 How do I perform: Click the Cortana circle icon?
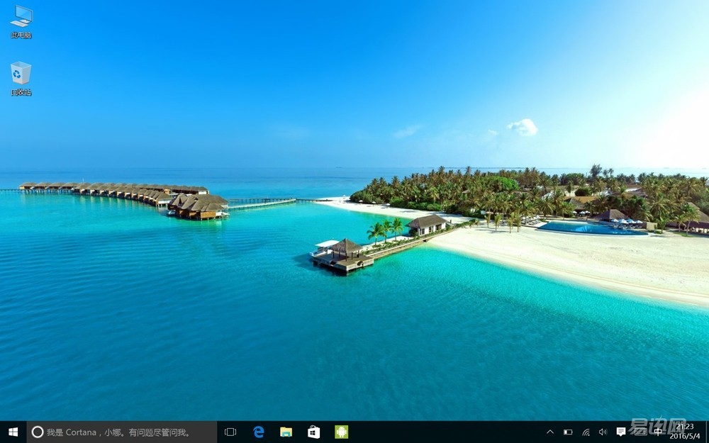point(38,432)
